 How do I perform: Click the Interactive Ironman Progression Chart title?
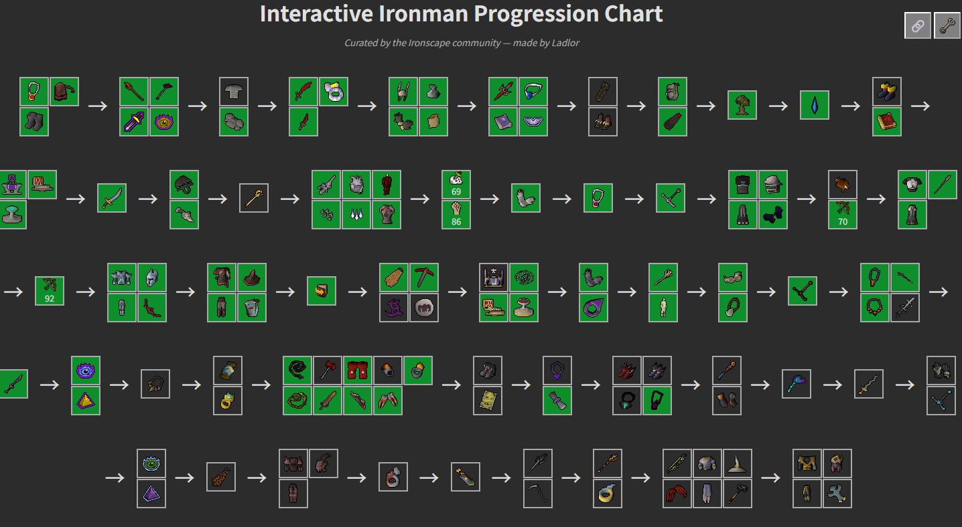click(462, 14)
